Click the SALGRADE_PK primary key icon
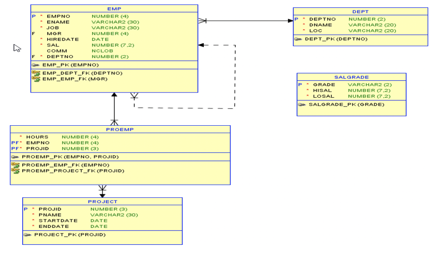 coord(302,104)
